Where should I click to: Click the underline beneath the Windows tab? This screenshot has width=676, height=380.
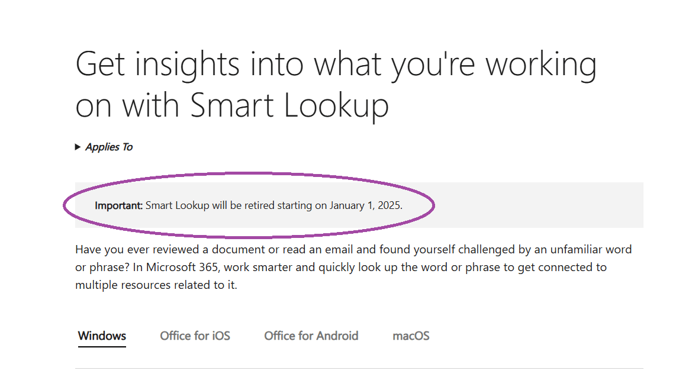pyautogui.click(x=102, y=346)
